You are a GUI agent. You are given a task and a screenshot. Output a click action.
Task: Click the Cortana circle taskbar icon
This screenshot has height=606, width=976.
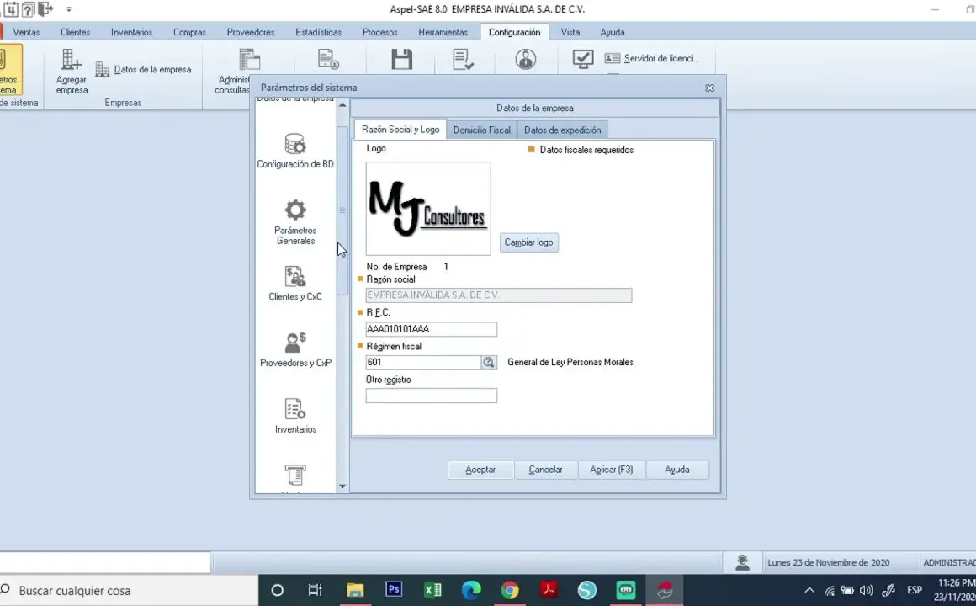(x=278, y=590)
